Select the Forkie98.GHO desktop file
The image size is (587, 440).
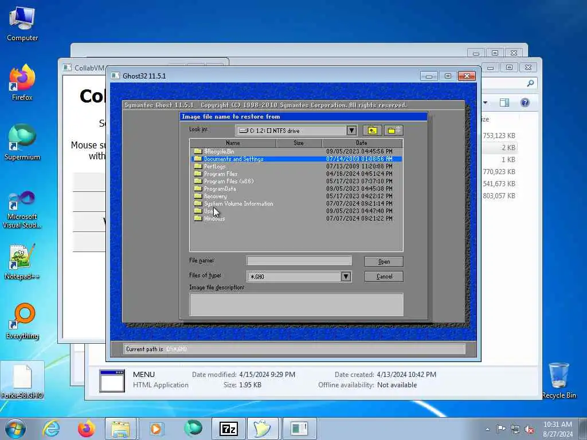click(22, 381)
